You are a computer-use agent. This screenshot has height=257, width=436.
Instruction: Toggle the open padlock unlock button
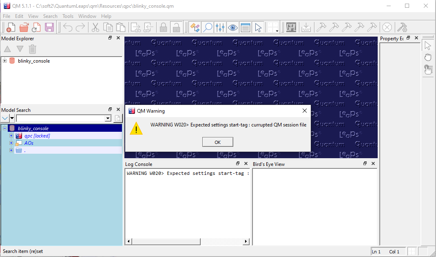(176, 27)
